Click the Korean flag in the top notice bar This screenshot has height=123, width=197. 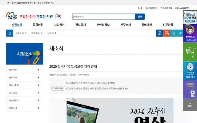[x=8, y=3]
